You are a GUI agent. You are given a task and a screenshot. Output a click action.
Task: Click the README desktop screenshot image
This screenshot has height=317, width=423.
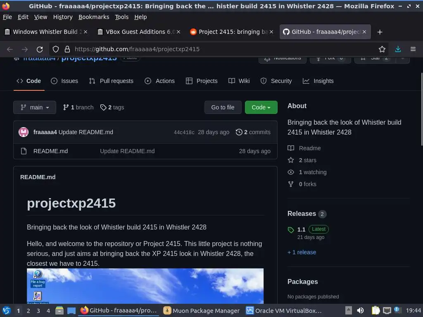click(x=145, y=286)
